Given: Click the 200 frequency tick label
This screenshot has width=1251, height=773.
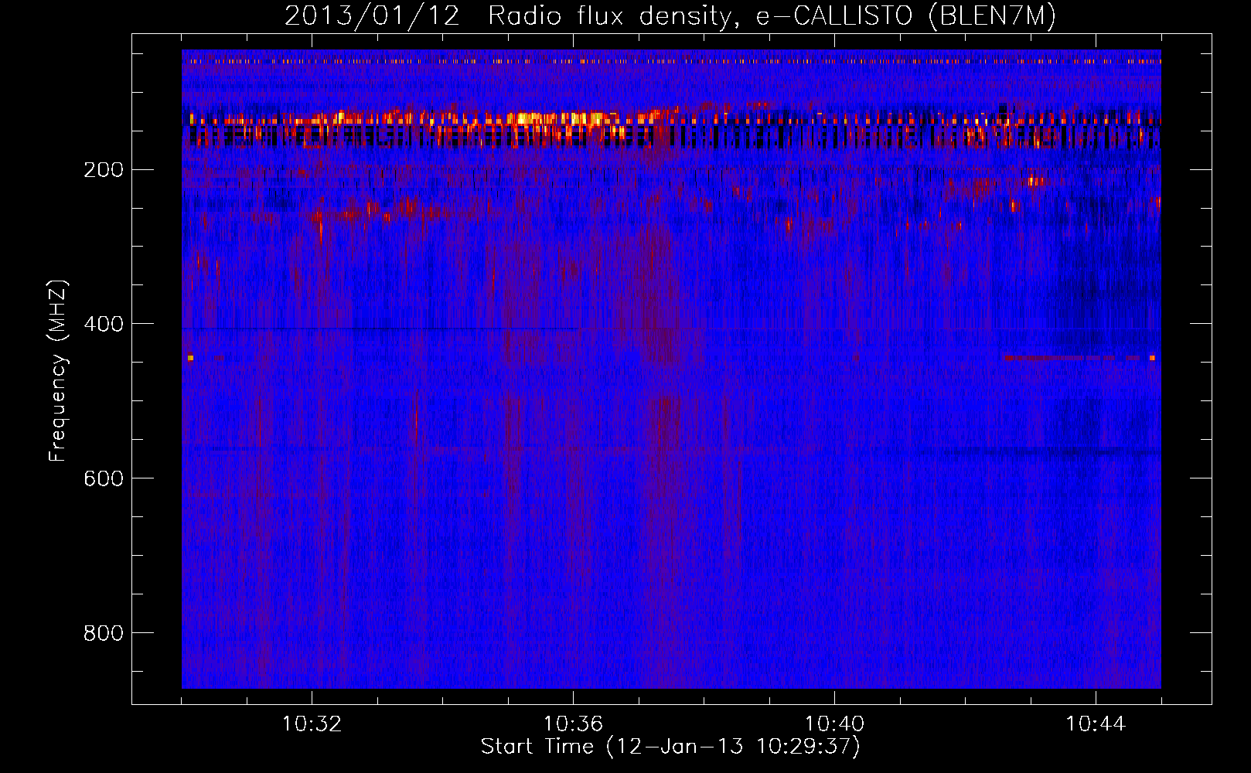Looking at the screenshot, I should 103,170.
